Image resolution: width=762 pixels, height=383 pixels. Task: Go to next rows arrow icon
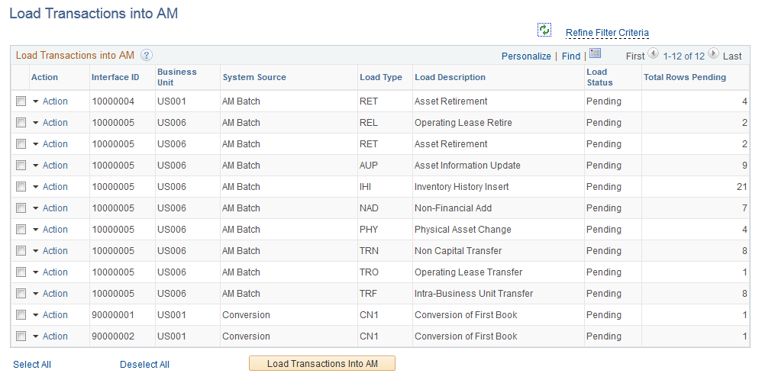click(713, 54)
